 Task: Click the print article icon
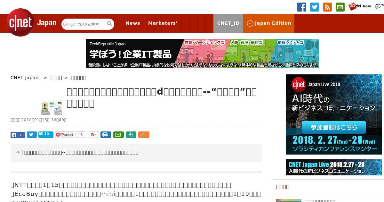point(106,135)
